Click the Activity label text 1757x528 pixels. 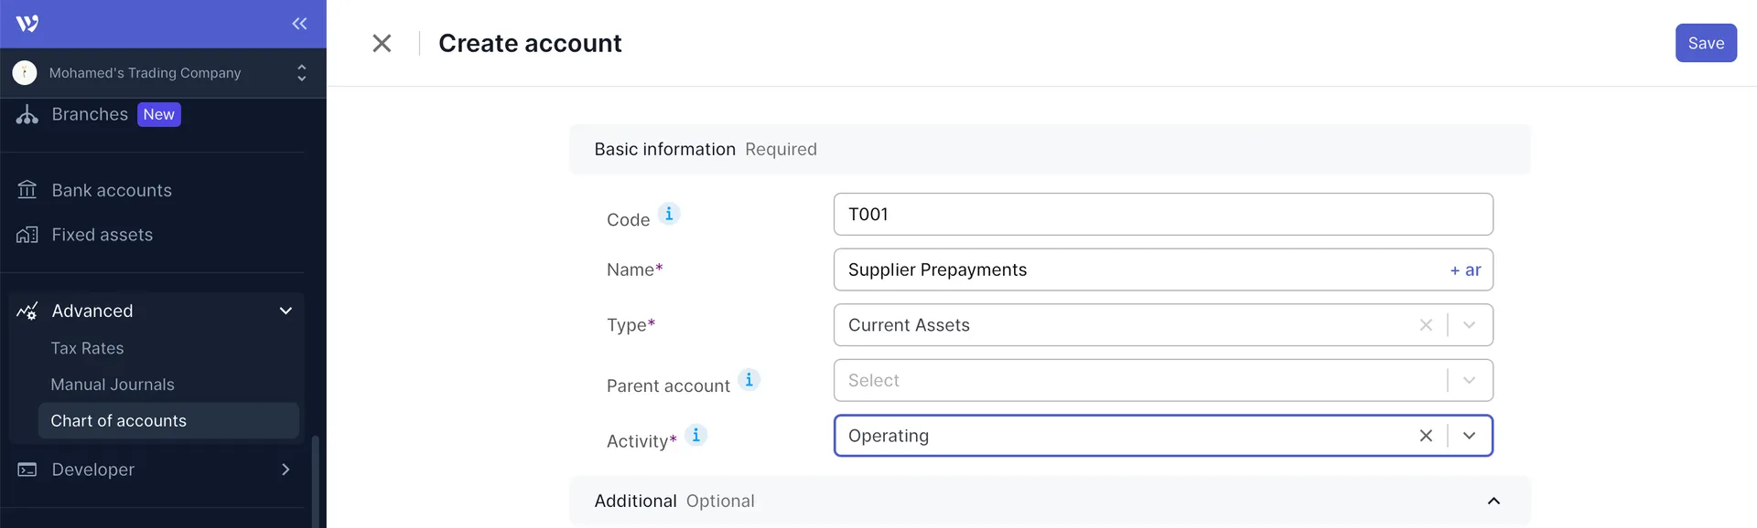[641, 441]
